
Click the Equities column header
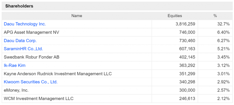tap(175, 16)
